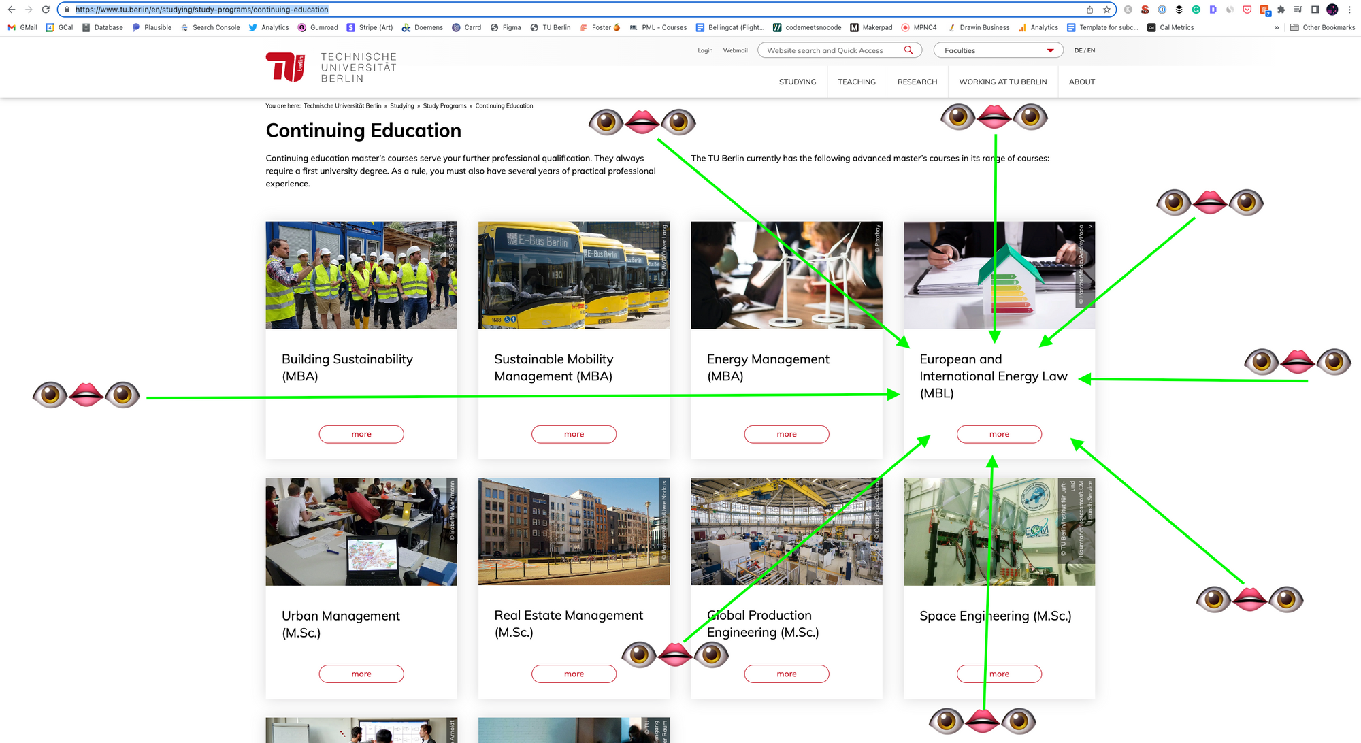Open the Studying menu item
Viewport: 1361px width, 743px height.
click(x=797, y=82)
